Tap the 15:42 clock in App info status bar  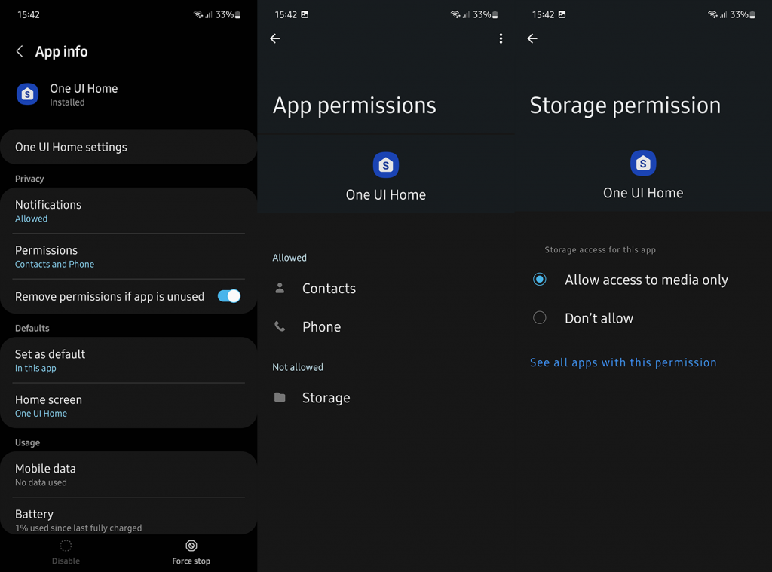29,15
